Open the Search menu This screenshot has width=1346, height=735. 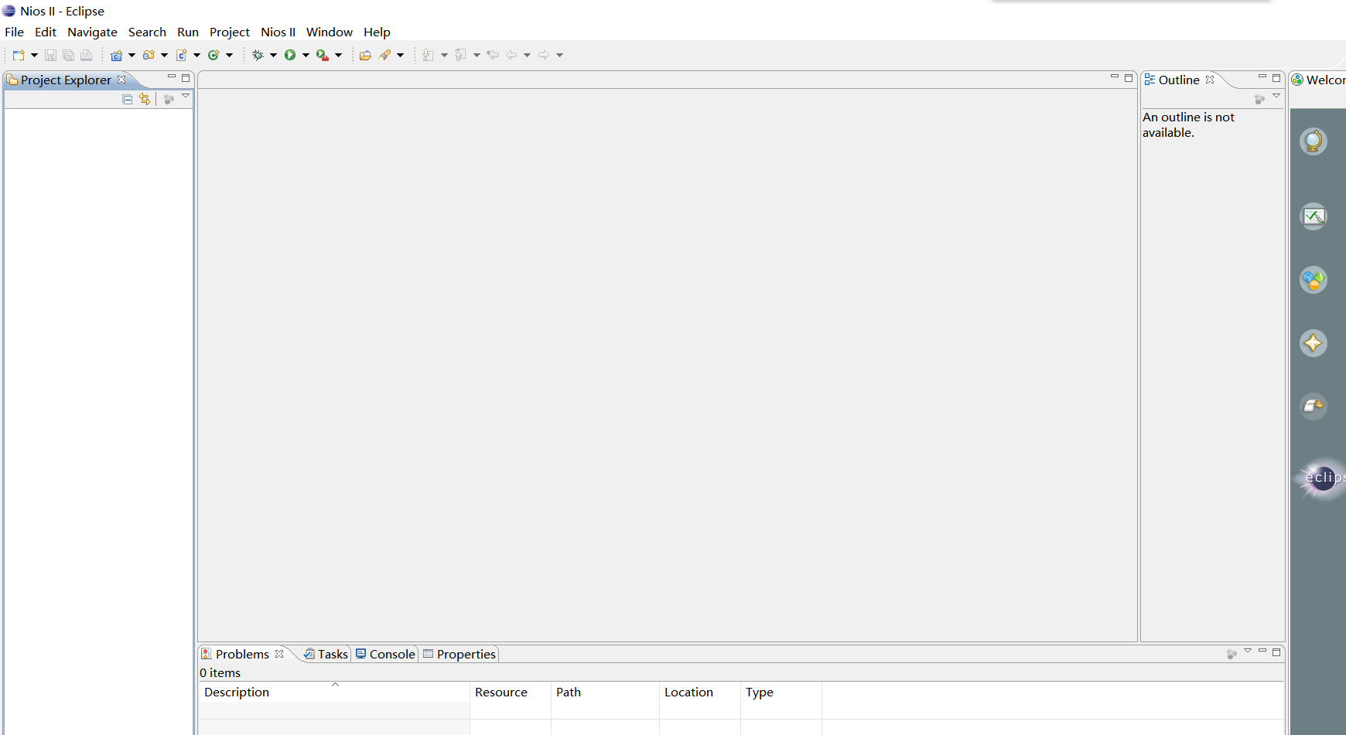click(147, 32)
